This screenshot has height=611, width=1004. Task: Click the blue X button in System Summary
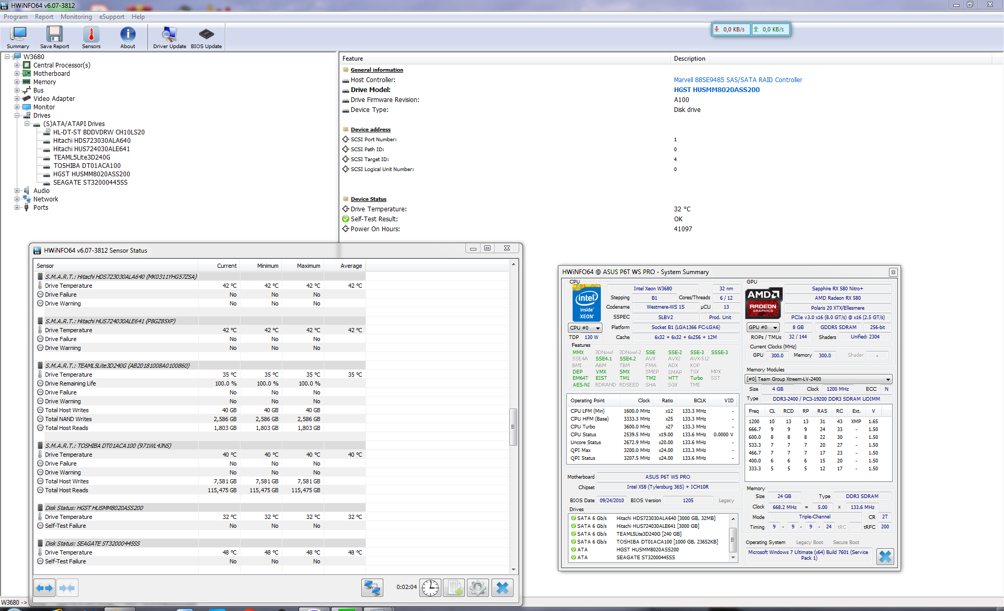885,557
